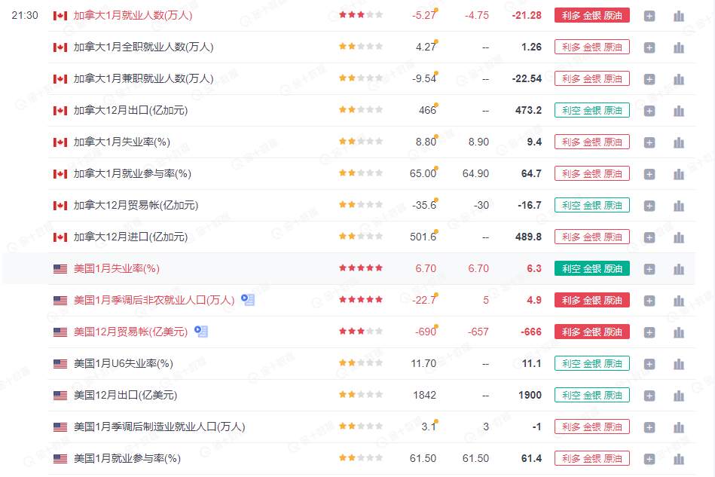
Task: Open the bar chart icon for 加拿大1月全职就业人数
Action: (x=679, y=47)
